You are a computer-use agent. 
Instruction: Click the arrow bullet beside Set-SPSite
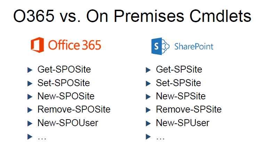coord(148,83)
